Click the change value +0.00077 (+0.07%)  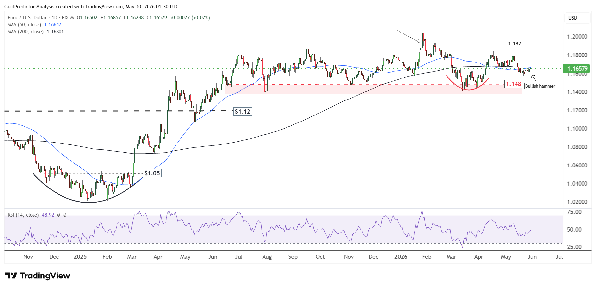click(x=190, y=18)
